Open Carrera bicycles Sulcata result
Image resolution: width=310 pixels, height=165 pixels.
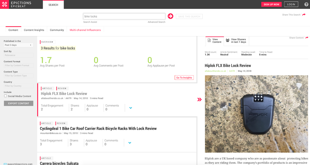point(59,163)
